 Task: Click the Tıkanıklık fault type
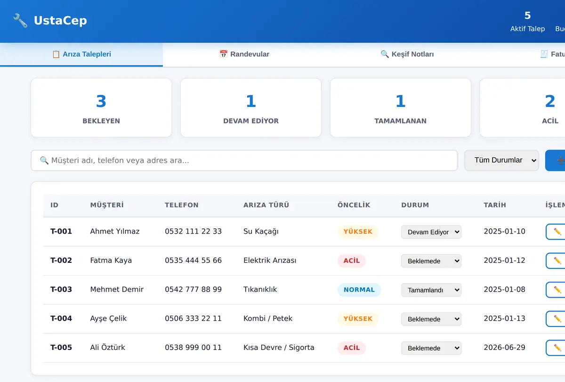(260, 289)
